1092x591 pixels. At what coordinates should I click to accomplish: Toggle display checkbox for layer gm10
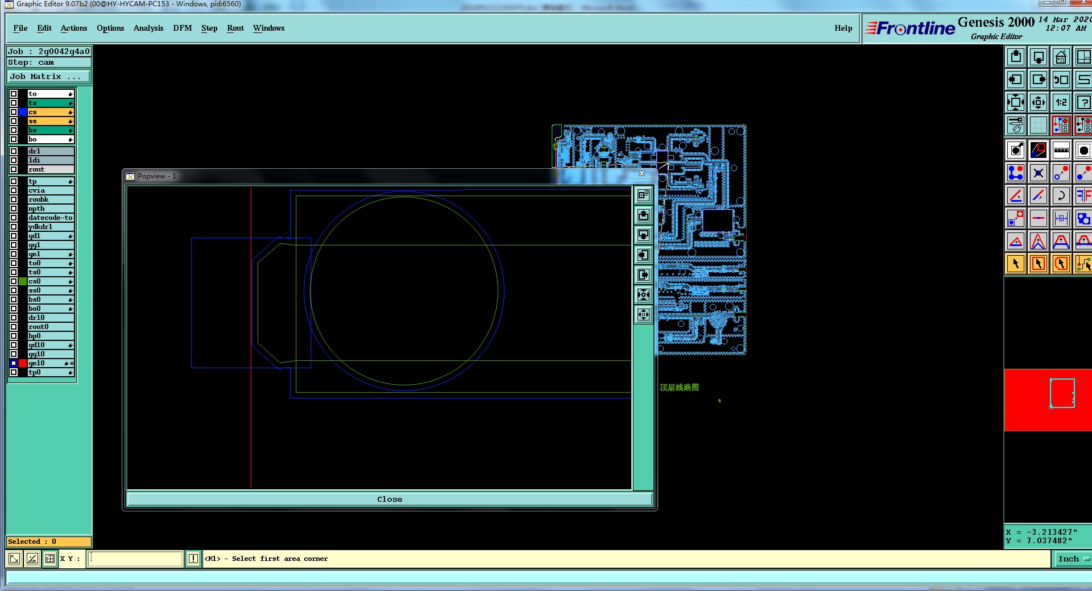(x=14, y=363)
